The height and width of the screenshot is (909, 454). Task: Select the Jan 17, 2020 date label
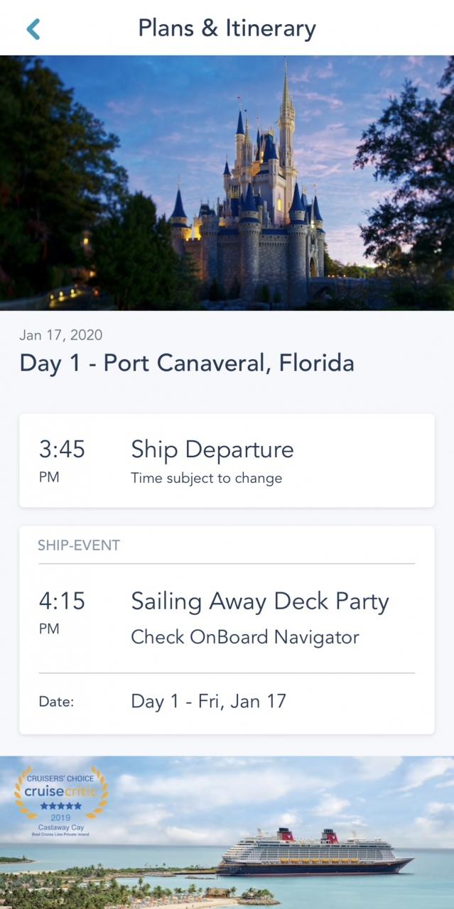(x=61, y=335)
